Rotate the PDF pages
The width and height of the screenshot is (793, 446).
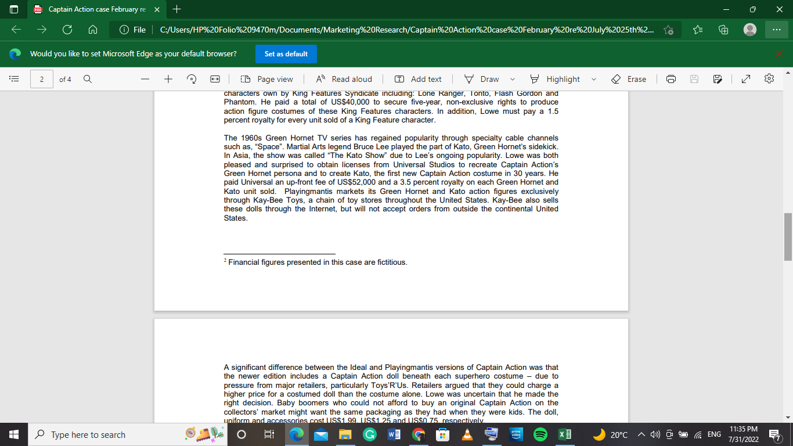point(191,78)
